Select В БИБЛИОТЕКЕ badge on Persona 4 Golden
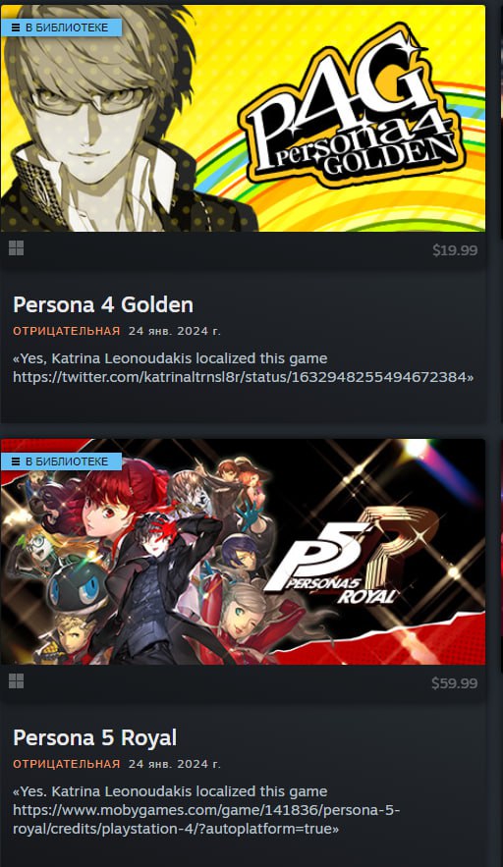 pos(61,27)
